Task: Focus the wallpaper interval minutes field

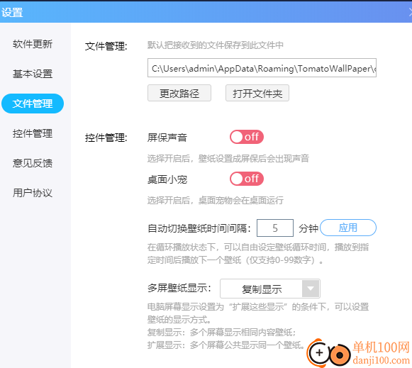Action: [275, 228]
